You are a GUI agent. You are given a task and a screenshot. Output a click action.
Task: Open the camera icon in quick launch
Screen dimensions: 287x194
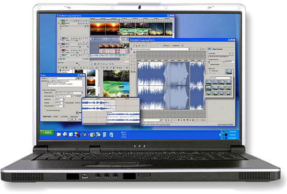(x=93, y=135)
